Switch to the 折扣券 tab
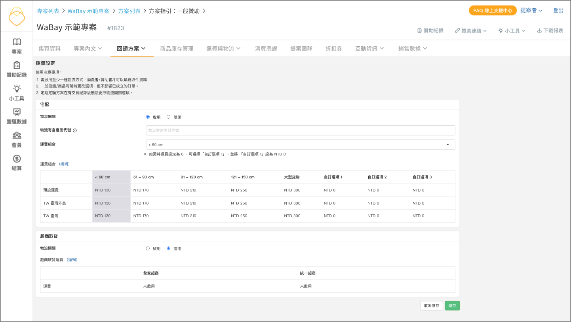 (334, 49)
